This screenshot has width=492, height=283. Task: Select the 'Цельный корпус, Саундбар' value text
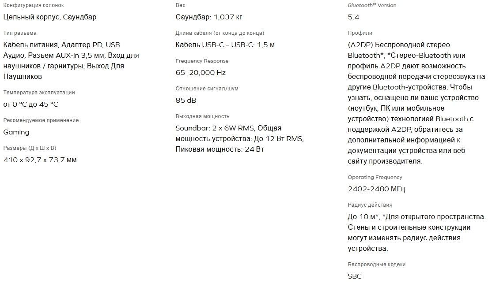[x=50, y=17]
